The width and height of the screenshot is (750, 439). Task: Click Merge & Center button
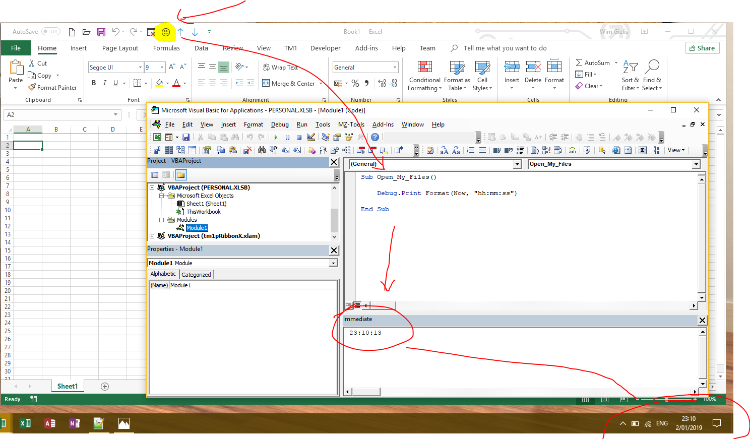tap(288, 84)
